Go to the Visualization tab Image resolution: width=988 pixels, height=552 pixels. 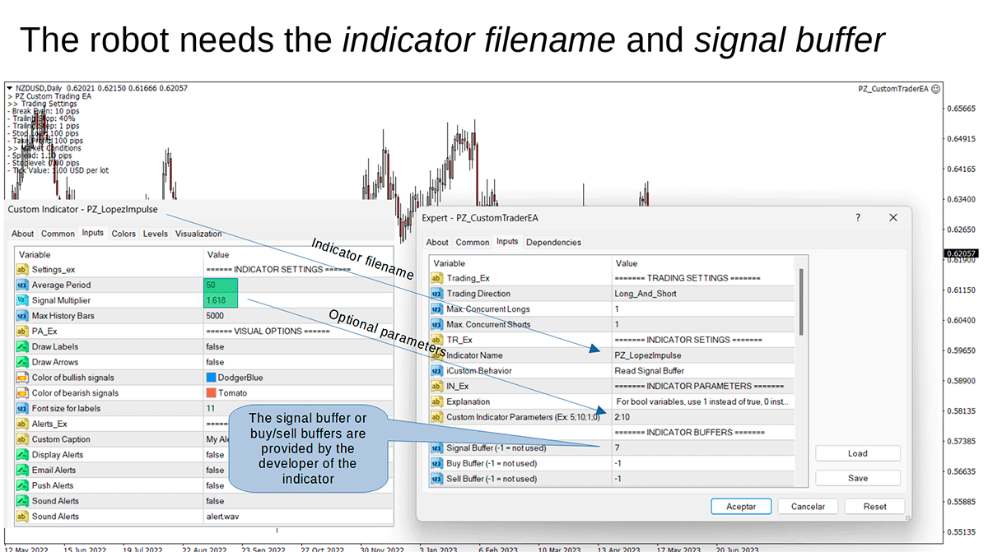pyautogui.click(x=198, y=234)
